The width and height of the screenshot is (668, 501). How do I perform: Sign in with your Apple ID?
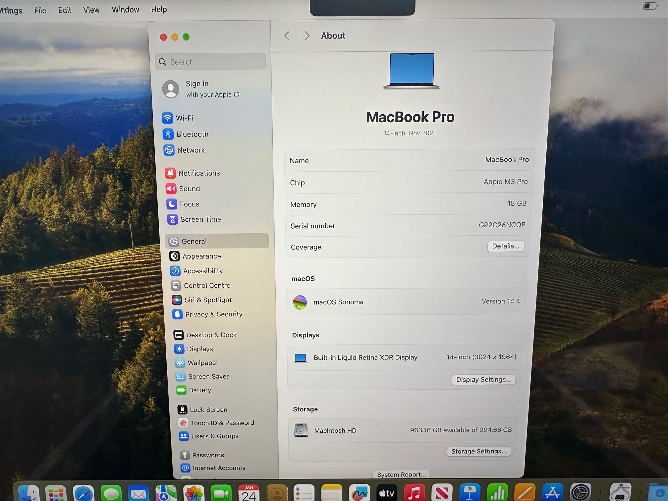pyautogui.click(x=201, y=89)
